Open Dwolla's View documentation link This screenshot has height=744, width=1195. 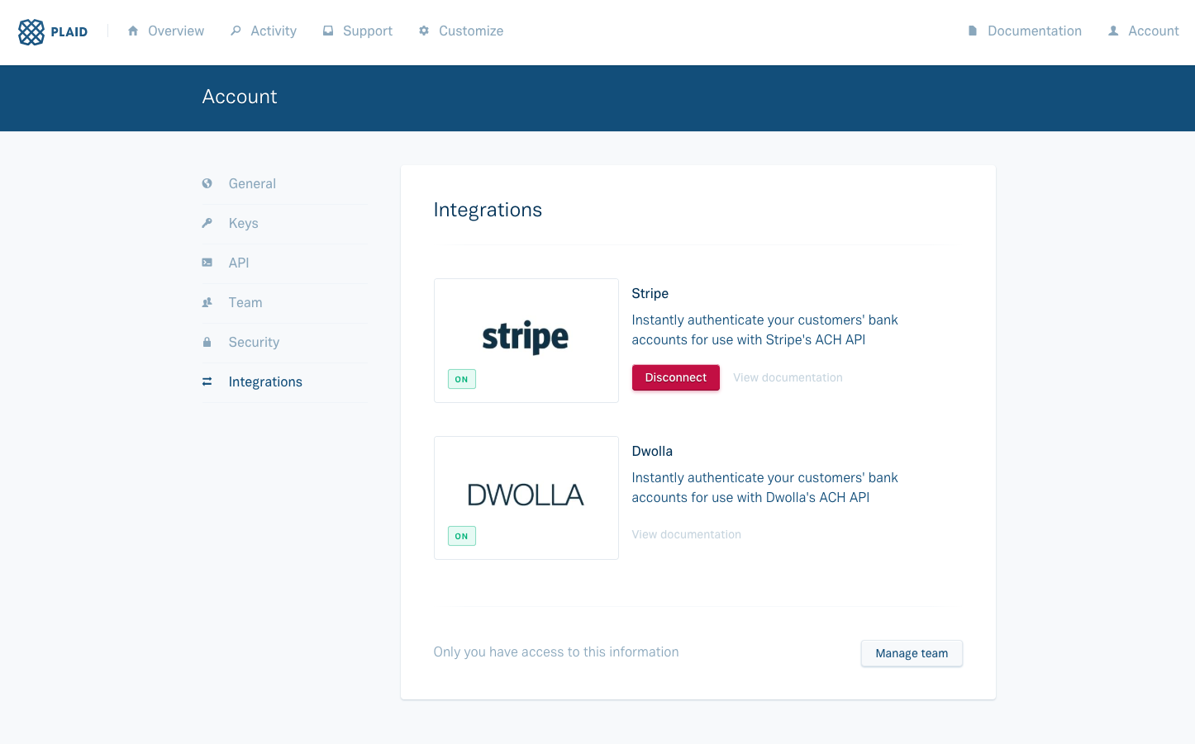[x=686, y=533]
